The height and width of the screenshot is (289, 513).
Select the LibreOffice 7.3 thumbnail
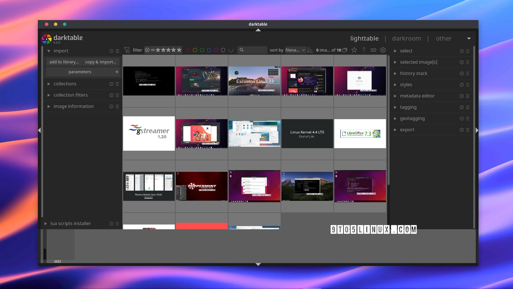point(360,134)
